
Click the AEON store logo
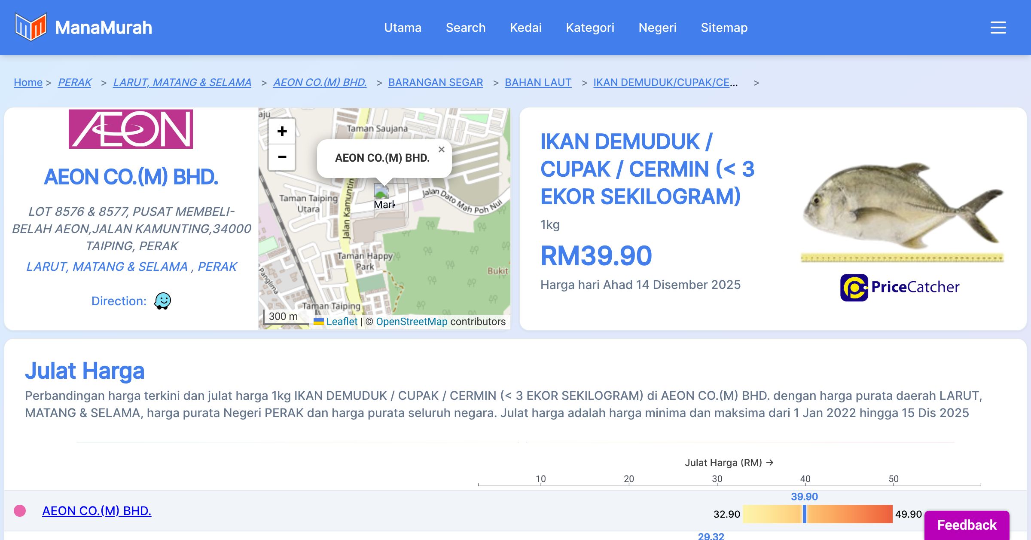tap(131, 129)
